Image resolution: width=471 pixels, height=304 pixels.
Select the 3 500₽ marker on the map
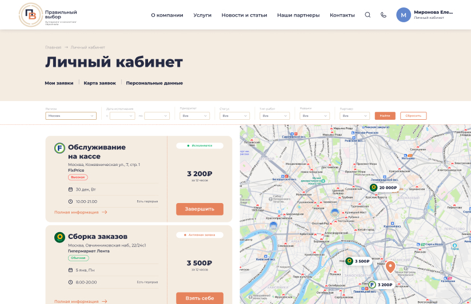point(358,261)
